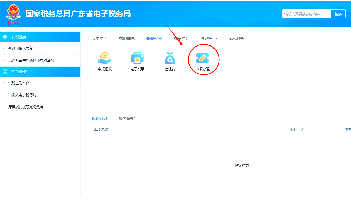The width and height of the screenshot is (351, 207).
Task: Click the 截止日期 column header
Action: tap(297, 129)
